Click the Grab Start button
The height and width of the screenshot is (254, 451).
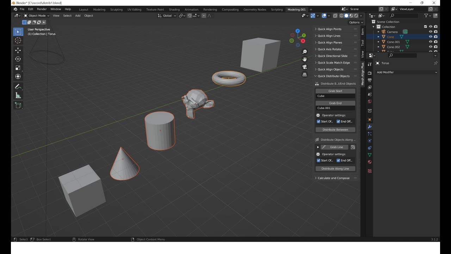(335, 91)
